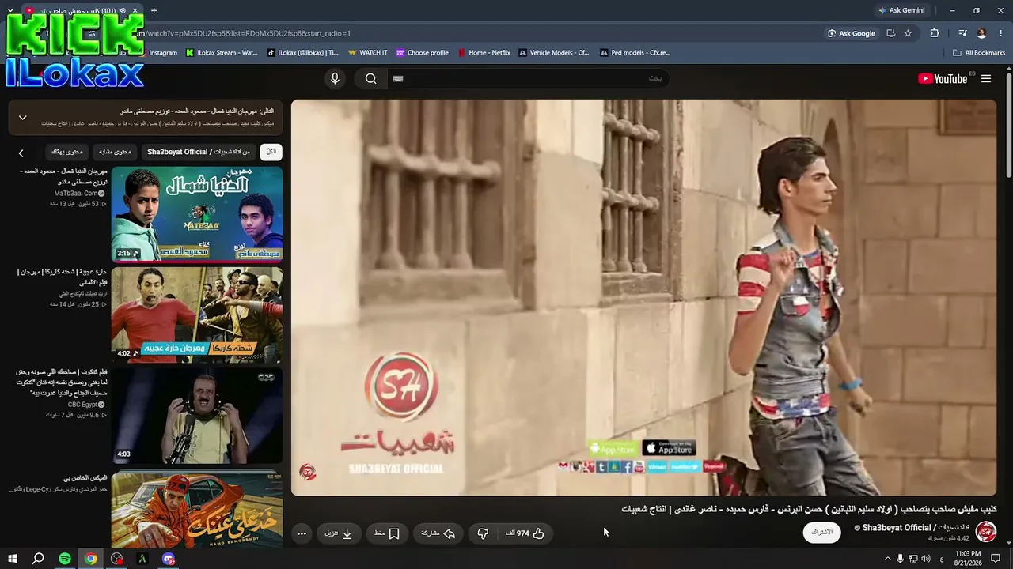Open the WATCH IT bookmark

(368, 53)
